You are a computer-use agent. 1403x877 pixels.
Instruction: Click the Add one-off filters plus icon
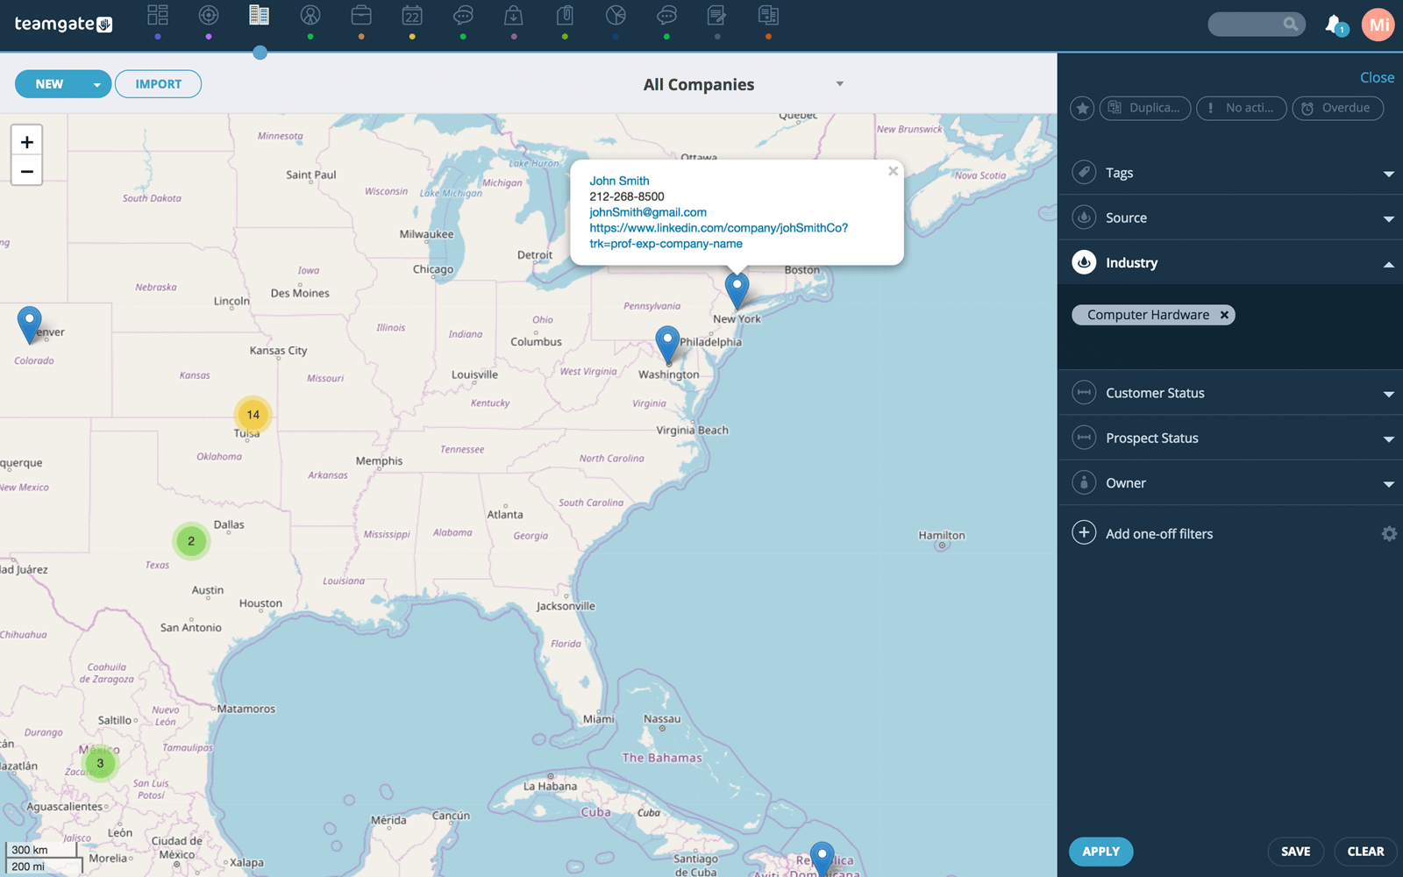pos(1084,533)
